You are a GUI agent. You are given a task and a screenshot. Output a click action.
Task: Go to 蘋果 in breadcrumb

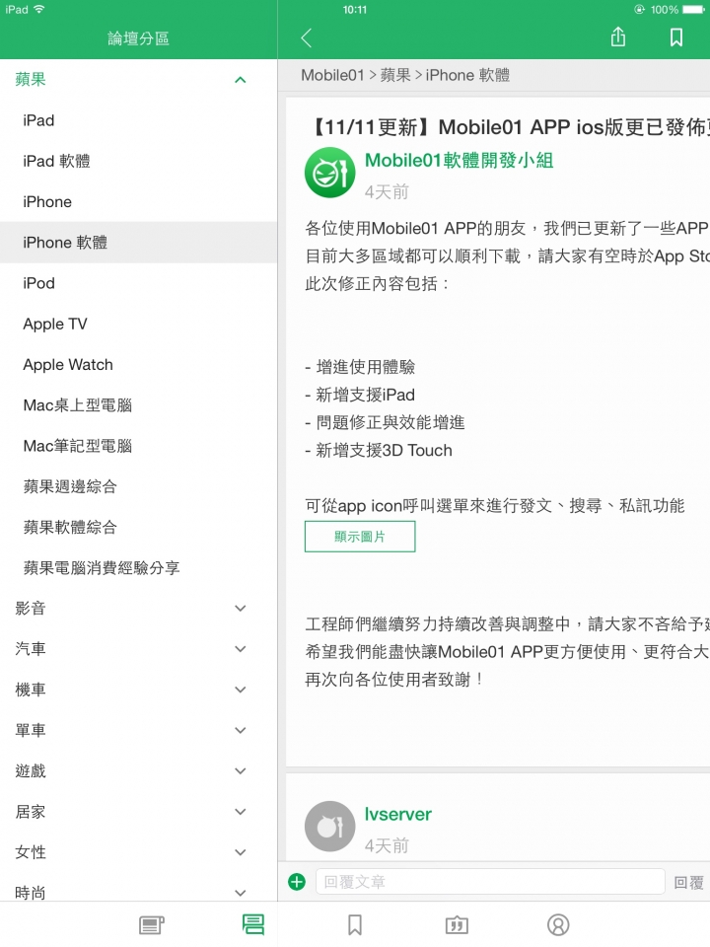tap(395, 75)
